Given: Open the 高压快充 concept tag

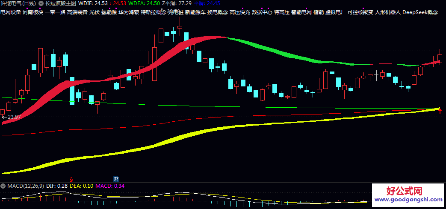Looking at the screenshot, I should coord(240,12).
